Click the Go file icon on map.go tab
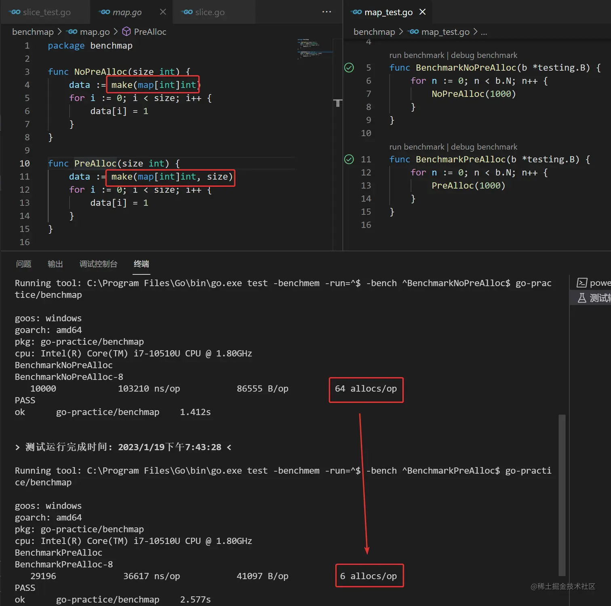 click(x=105, y=12)
